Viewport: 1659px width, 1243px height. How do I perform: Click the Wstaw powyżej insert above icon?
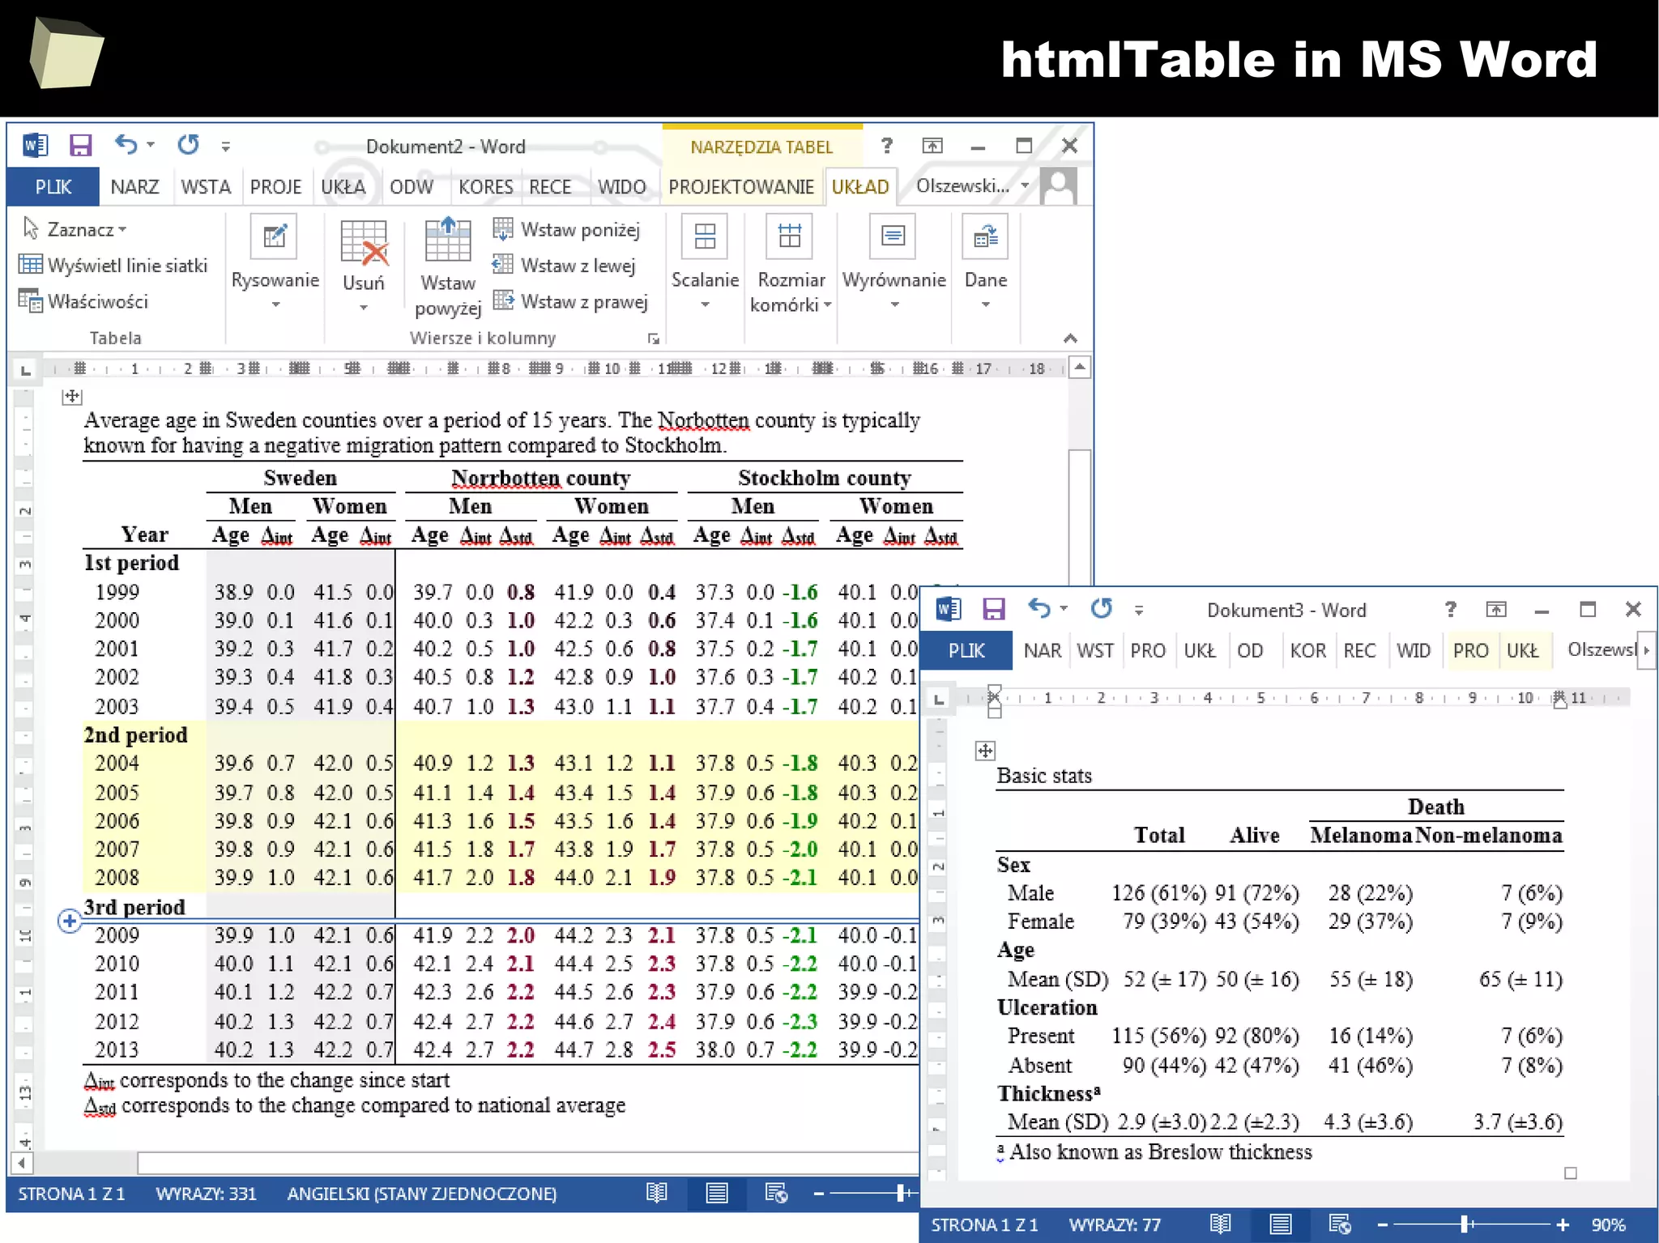448,240
